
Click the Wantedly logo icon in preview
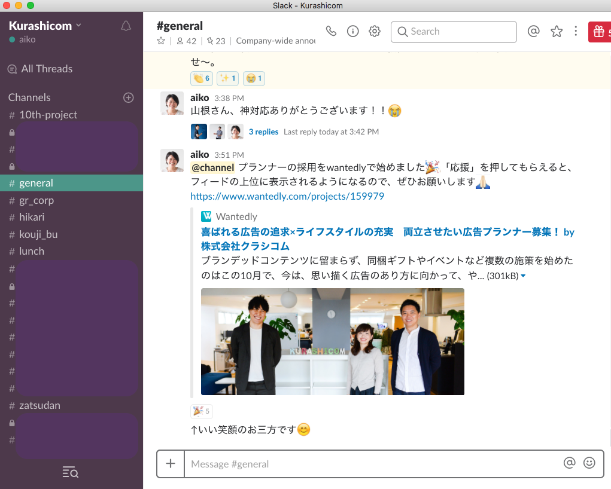point(206,216)
